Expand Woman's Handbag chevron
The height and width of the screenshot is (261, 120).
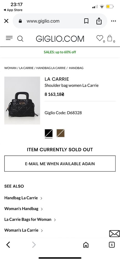click(42, 209)
